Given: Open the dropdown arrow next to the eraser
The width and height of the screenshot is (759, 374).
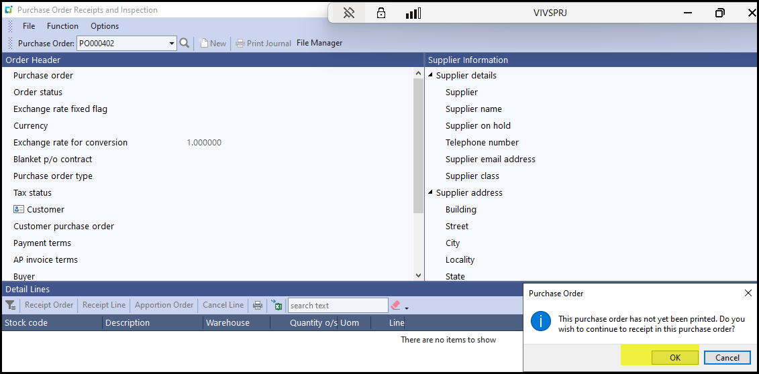Looking at the screenshot, I should pyautogui.click(x=407, y=308).
